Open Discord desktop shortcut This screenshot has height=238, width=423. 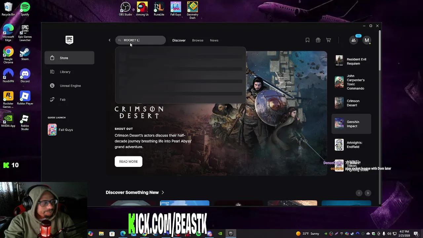tap(25, 76)
